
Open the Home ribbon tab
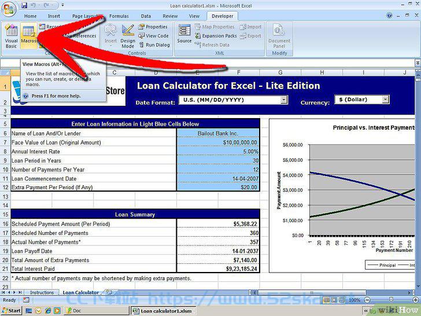pos(30,16)
